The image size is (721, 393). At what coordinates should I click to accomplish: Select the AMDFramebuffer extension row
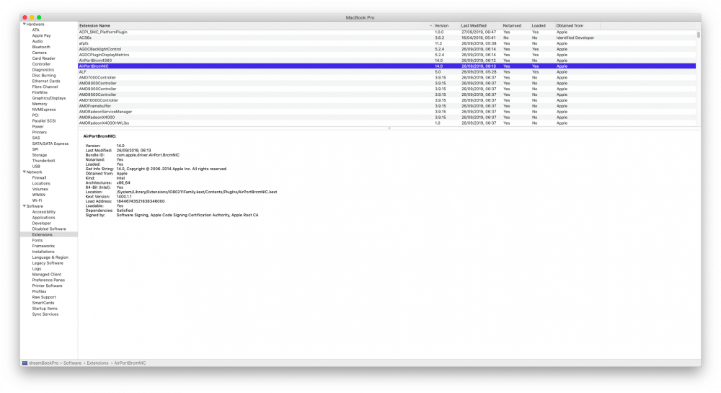point(386,106)
